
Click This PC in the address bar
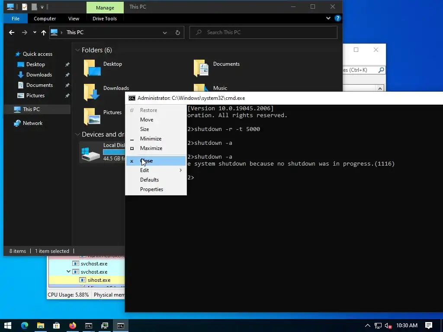[x=75, y=32]
